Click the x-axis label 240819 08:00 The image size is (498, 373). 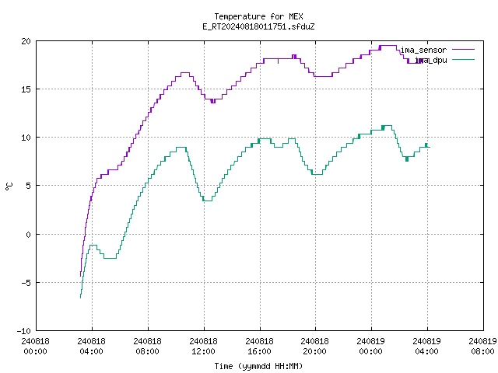(482, 347)
